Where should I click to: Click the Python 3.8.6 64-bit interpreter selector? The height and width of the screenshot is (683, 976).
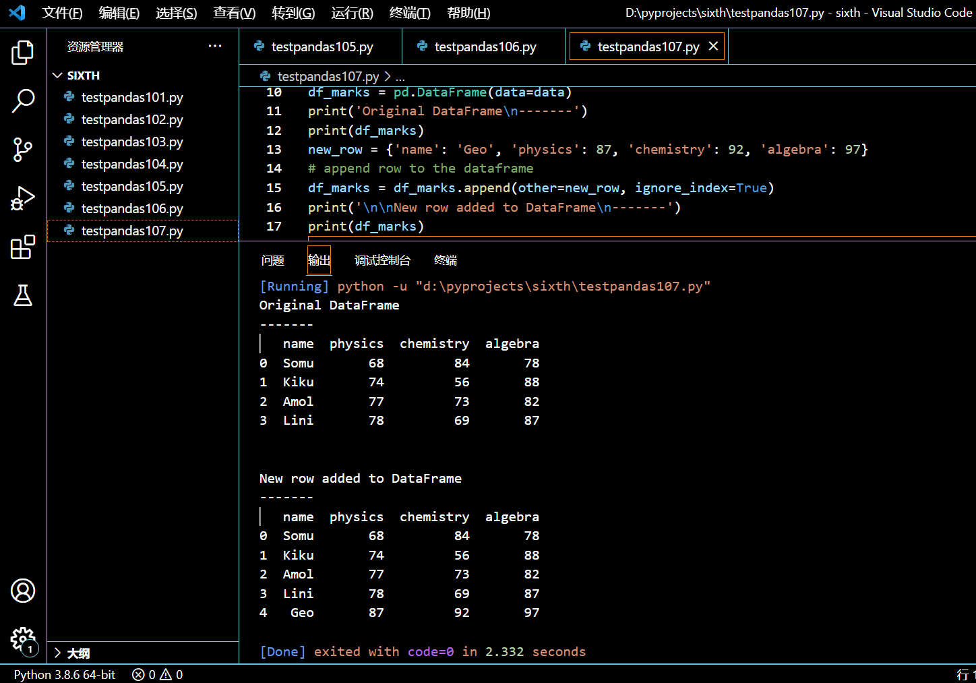65,674
